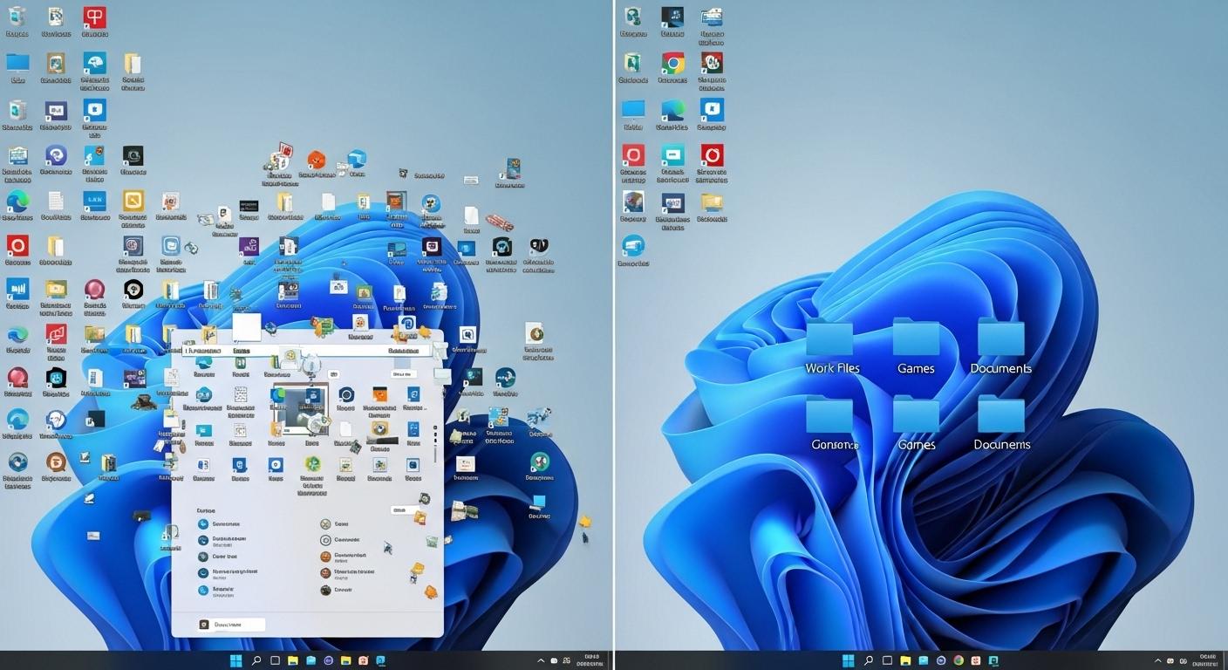Image resolution: width=1228 pixels, height=670 pixels.
Task: Click the Start menu page scroll dots
Action: tap(435, 443)
